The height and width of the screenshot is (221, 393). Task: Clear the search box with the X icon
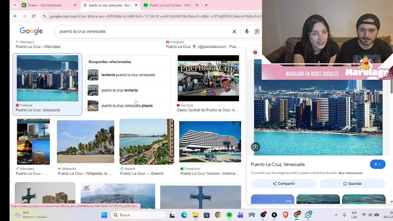click(x=234, y=31)
